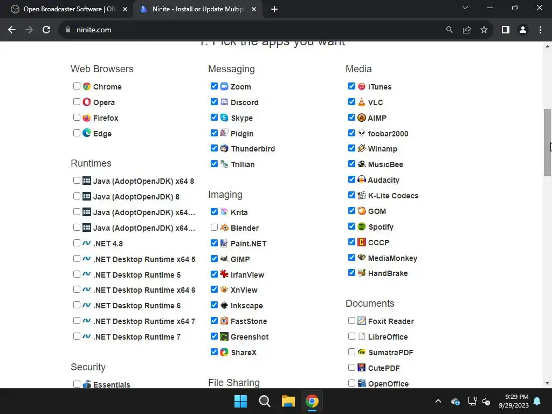Click the K-Lite Codecs label
Image resolution: width=552 pixels, height=414 pixels.
tap(393, 196)
